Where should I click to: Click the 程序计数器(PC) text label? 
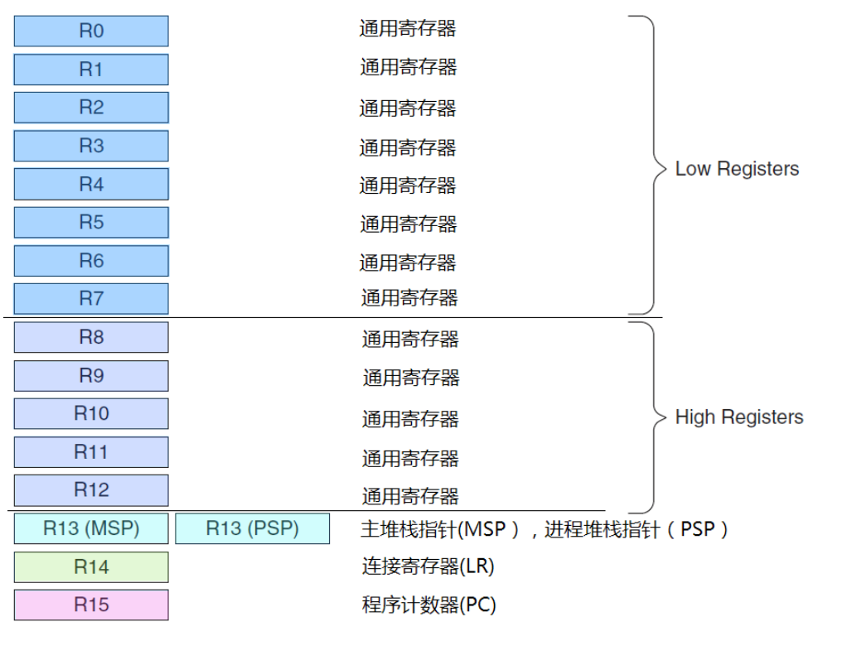tap(425, 605)
